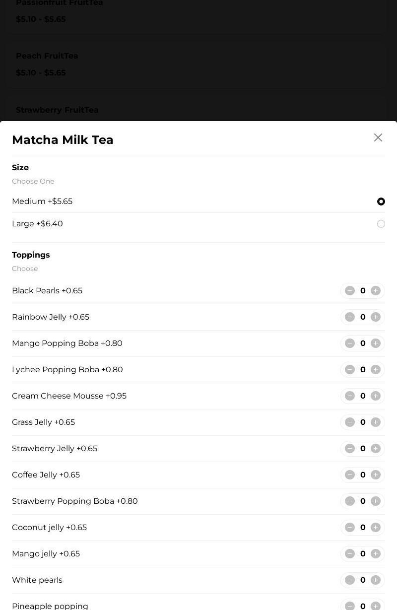Click minus for Coffee Jelly

point(350,475)
